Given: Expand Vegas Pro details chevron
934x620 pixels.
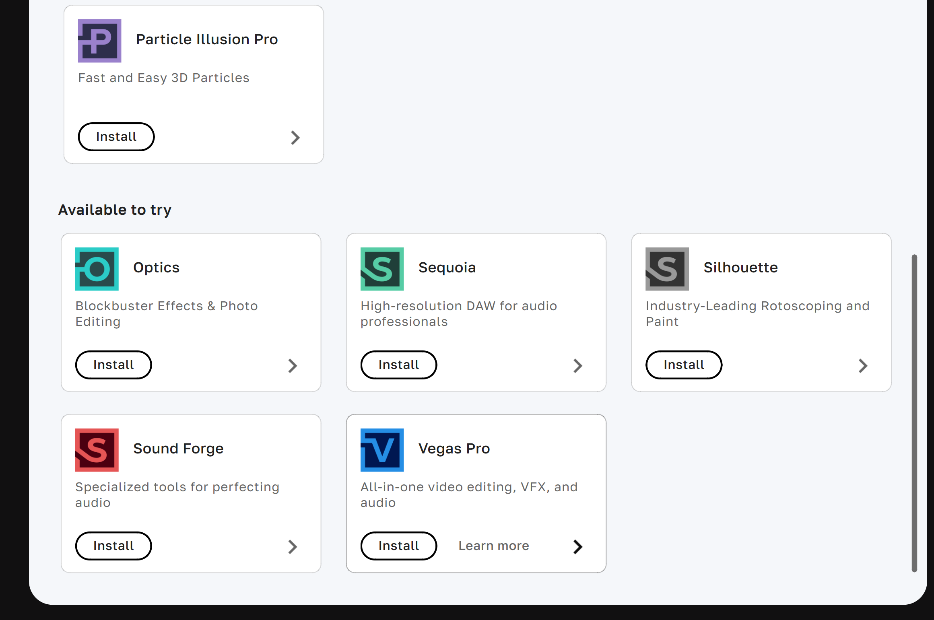Looking at the screenshot, I should (x=578, y=547).
